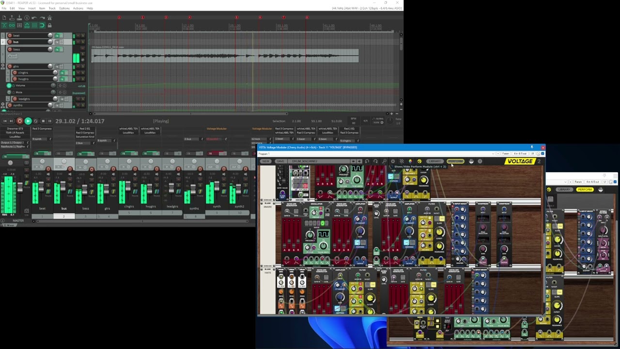Click the SAVE button in Voltage Modular
This screenshot has width=620, height=349.
(x=280, y=161)
